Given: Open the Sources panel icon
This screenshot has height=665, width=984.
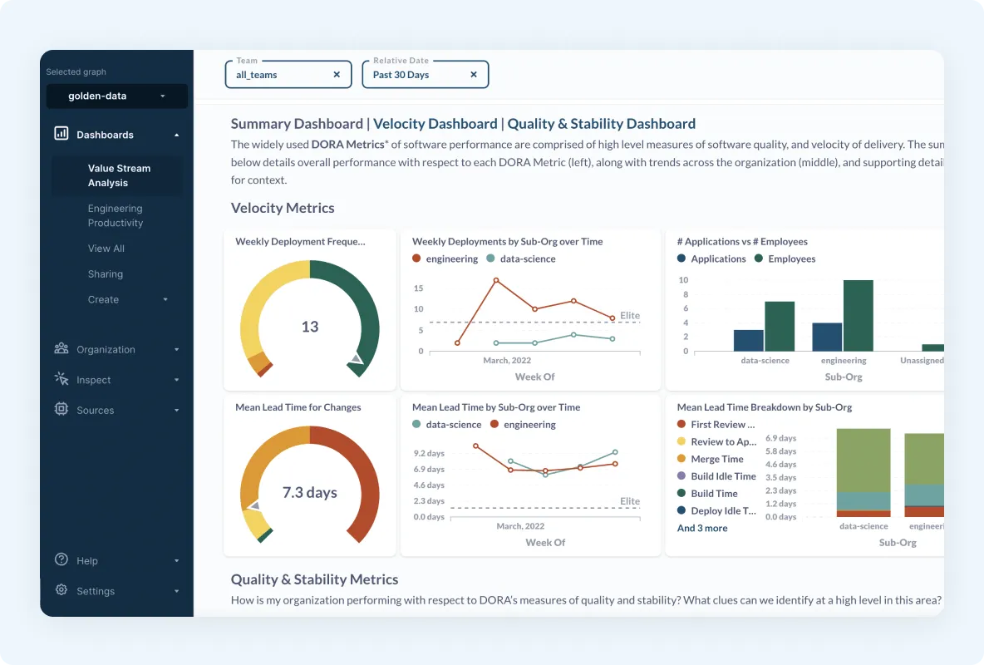Looking at the screenshot, I should pos(63,410).
